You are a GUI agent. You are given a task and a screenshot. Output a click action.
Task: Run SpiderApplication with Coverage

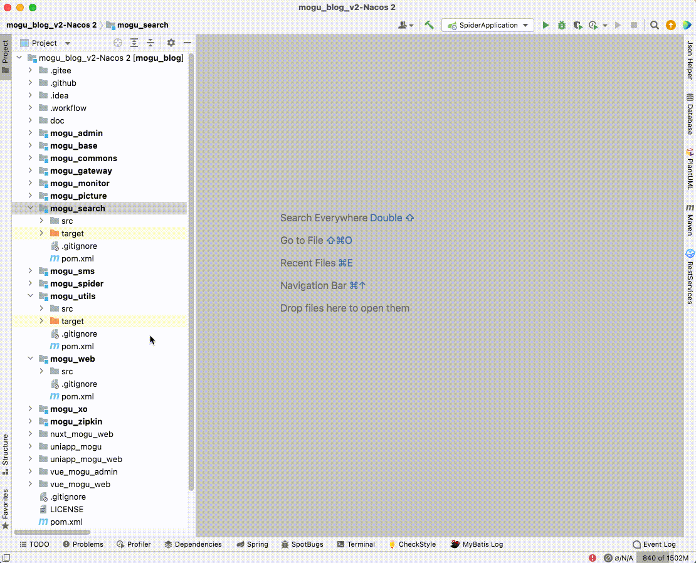coord(577,25)
